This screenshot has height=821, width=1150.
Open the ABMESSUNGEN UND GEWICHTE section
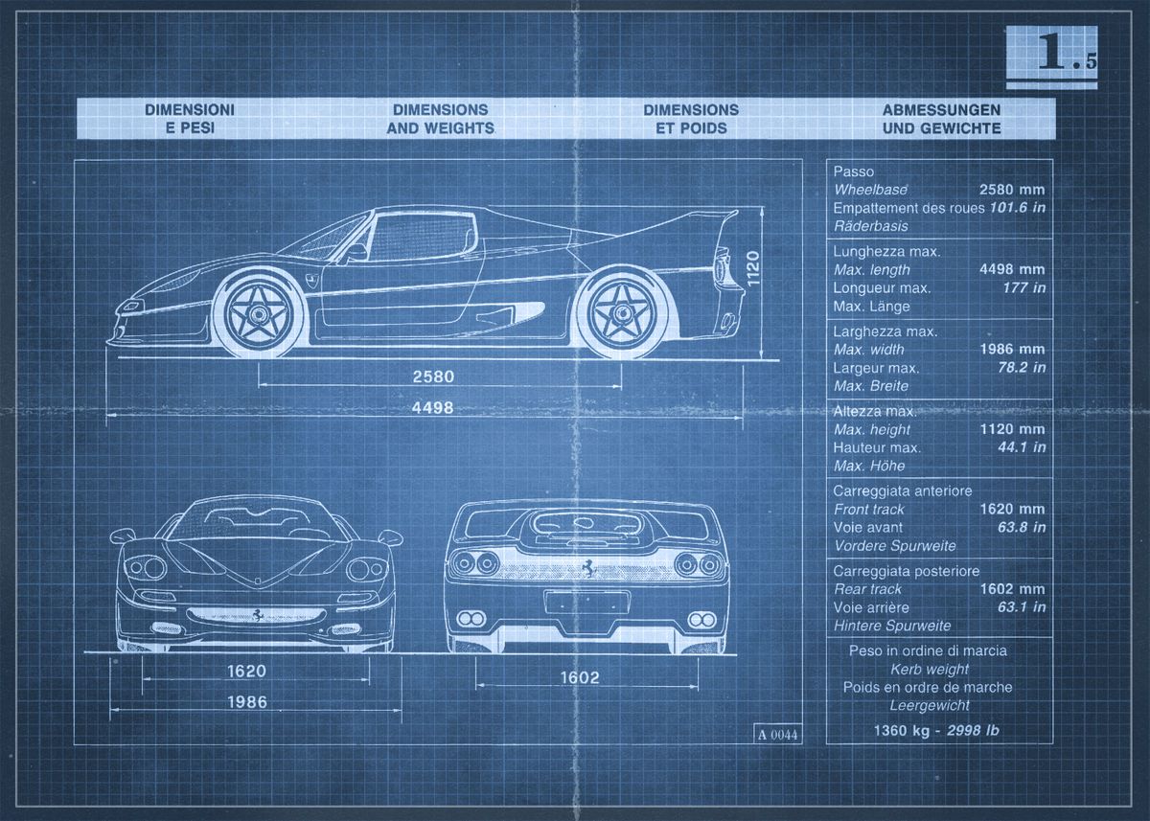pos(942,116)
